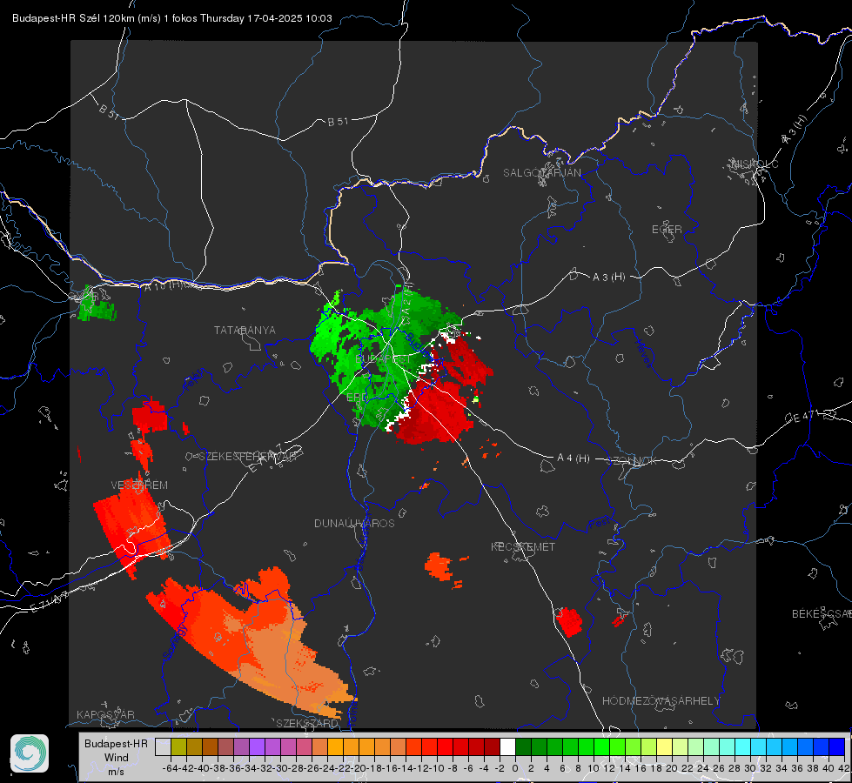Click the bright purple swatch near -34
Screen dimensions: 852x783
coord(257,746)
